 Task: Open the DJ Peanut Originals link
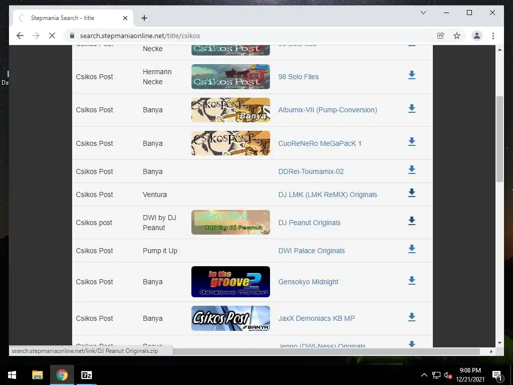point(309,223)
